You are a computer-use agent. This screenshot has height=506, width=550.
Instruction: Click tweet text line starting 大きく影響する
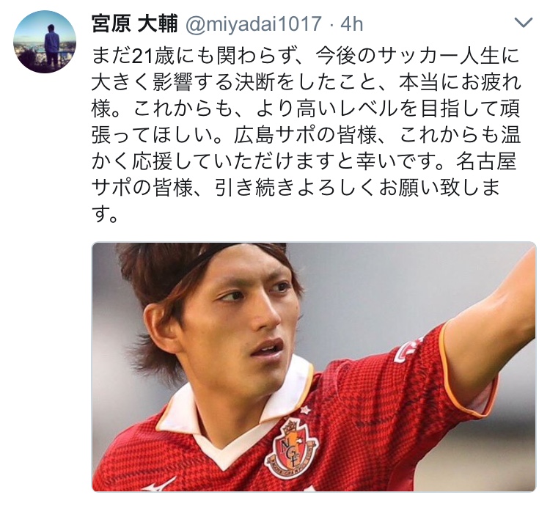coord(307,82)
